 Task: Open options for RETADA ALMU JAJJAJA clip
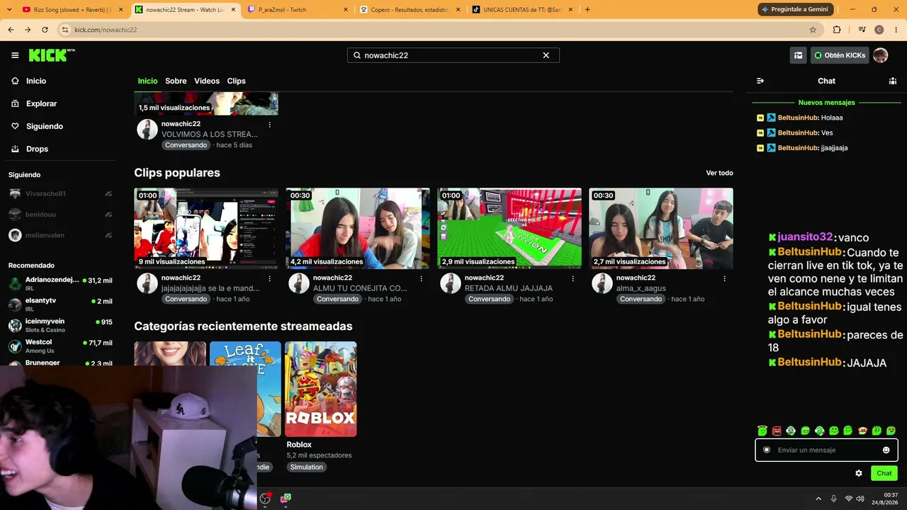click(x=573, y=278)
